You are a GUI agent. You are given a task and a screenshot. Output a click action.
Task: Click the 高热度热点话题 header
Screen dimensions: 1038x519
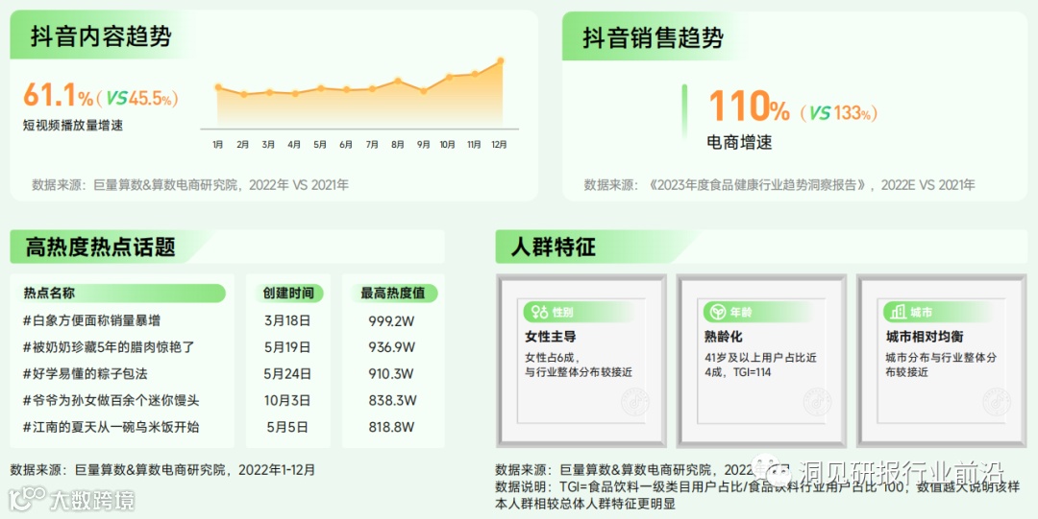tap(101, 248)
